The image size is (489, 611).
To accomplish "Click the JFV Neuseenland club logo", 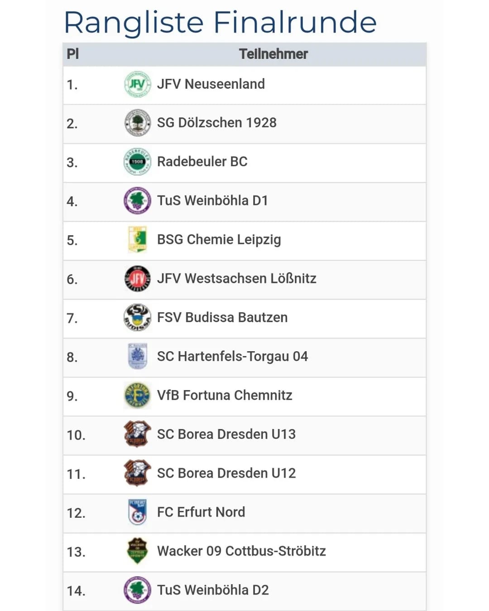I will [137, 84].
